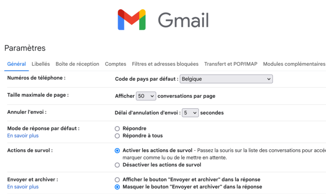Switch to the Libellés tab

41,64
